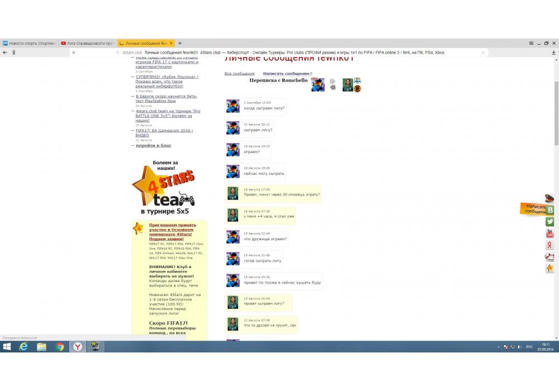Open 'СУПЕРПРИЗ! Кубок Лоусона' blog link
Screen dimensions: 559x391
(x=167, y=81)
